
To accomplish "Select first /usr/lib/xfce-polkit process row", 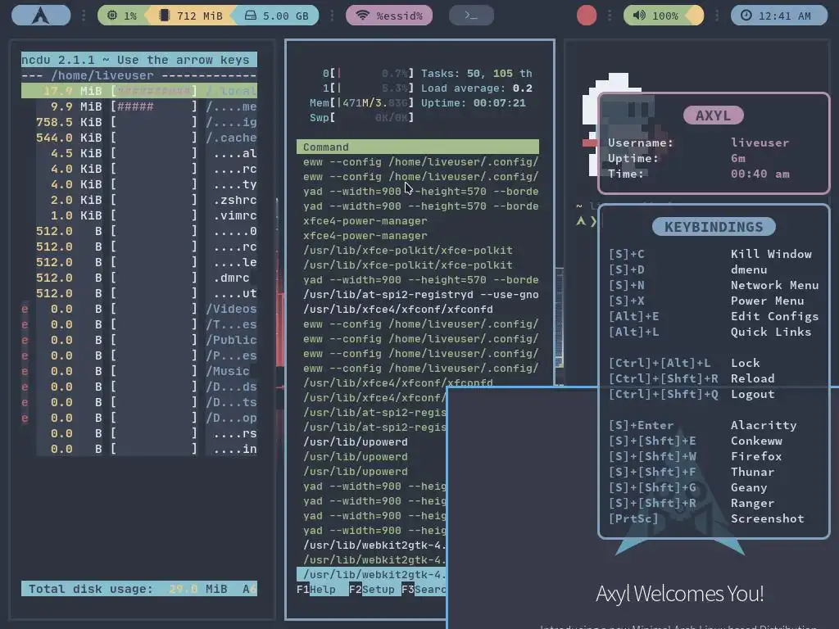I will 417,250.
